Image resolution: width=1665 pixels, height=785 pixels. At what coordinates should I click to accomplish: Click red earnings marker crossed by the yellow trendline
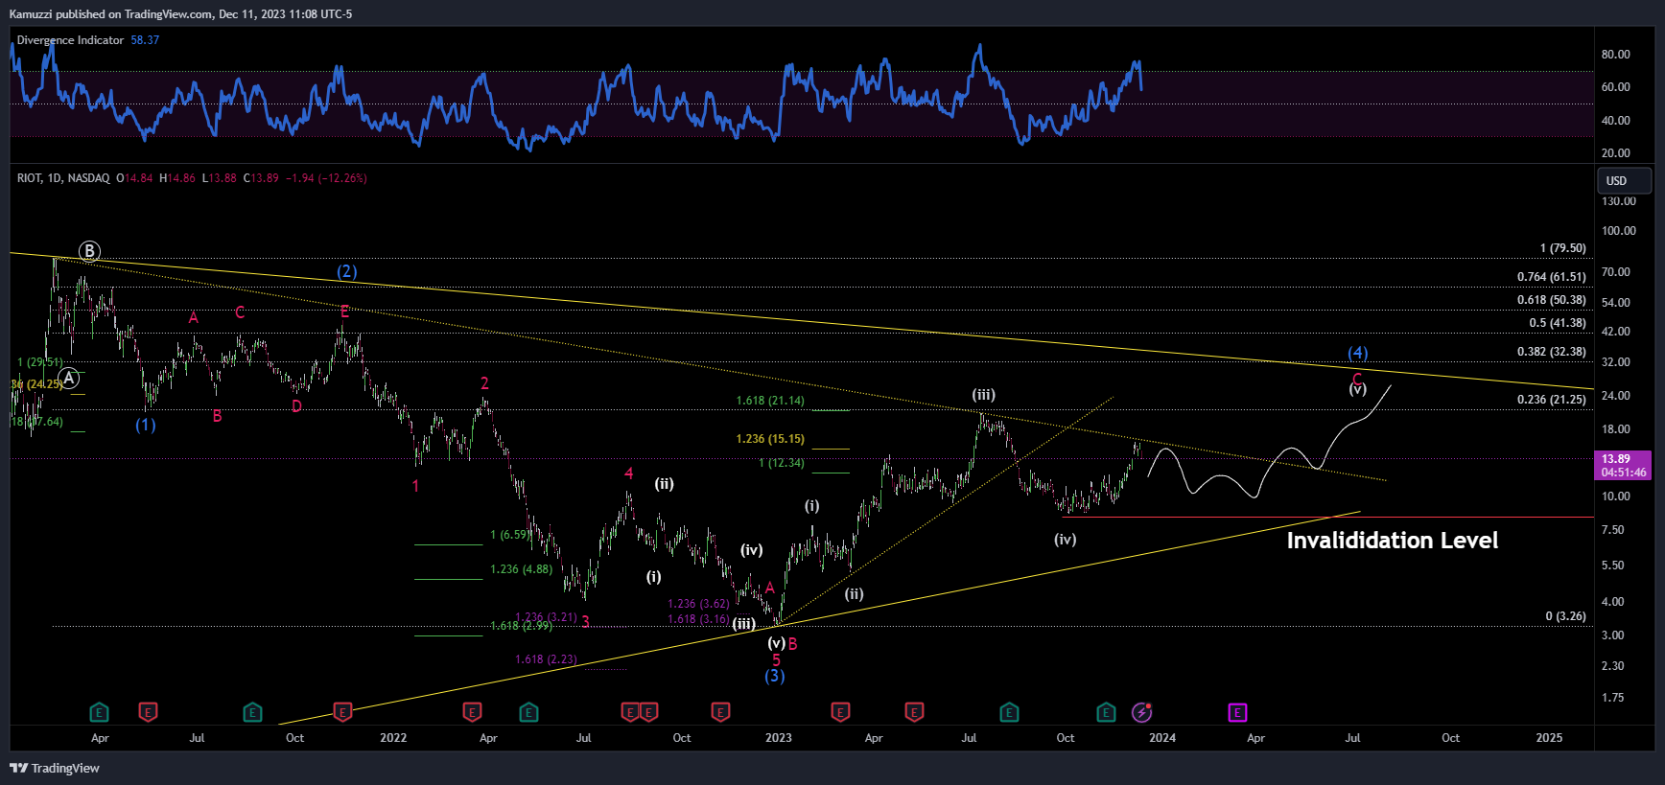coord(342,712)
